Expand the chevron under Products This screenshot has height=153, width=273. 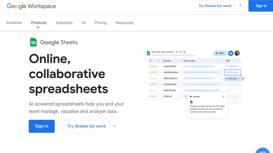pyautogui.click(x=38, y=28)
